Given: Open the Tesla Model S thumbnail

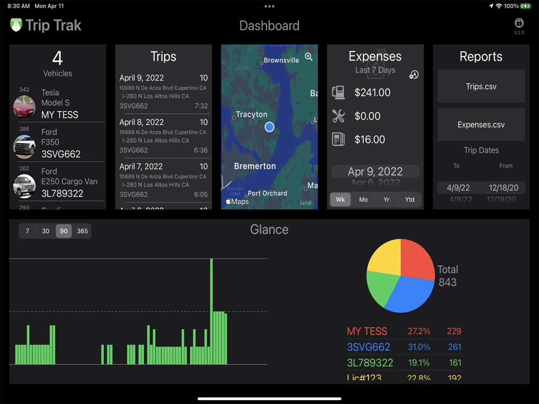Looking at the screenshot, I should click(24, 107).
